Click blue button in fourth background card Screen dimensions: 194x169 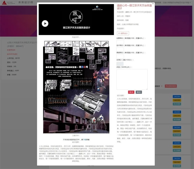(177, 143)
